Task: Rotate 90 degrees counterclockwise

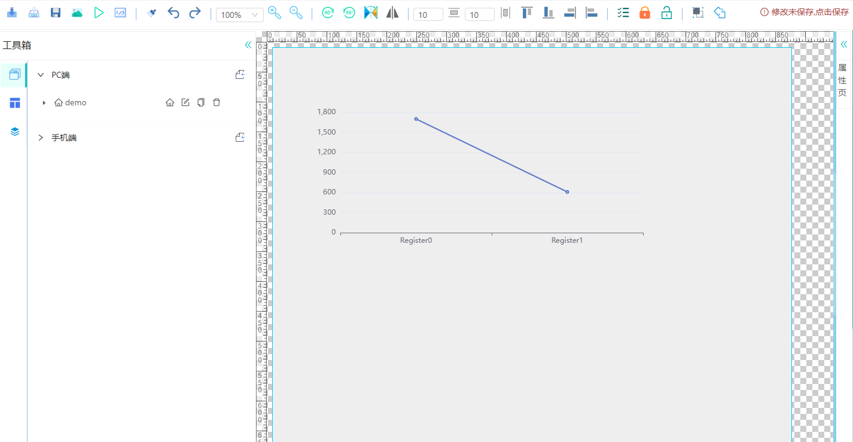Action: [349, 13]
